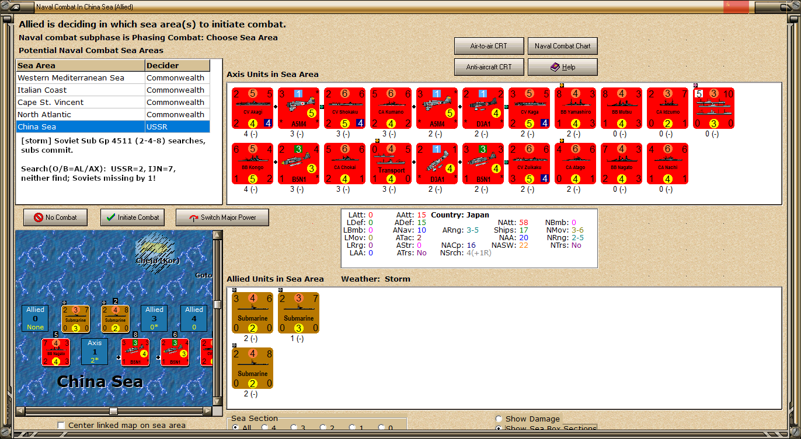The image size is (801, 439).
Task: Select the 2-4-8 Submarine in Allied list
Action: coord(253,368)
